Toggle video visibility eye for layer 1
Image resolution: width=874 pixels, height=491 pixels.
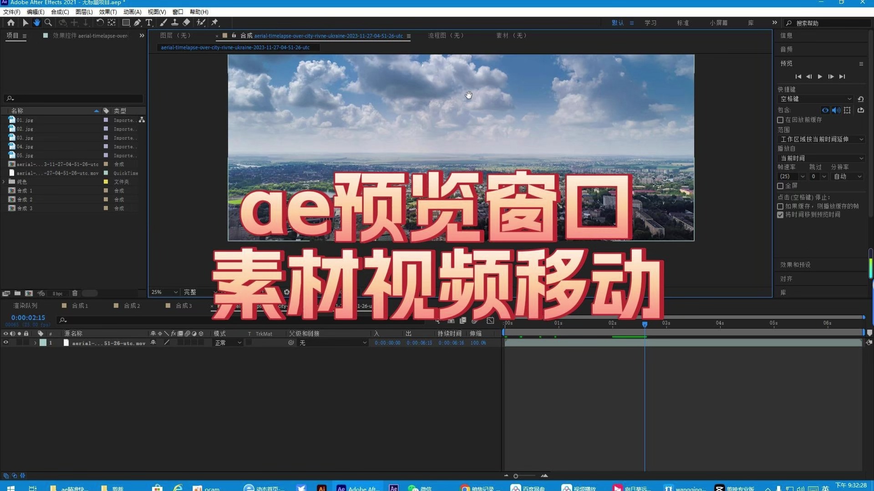click(x=6, y=342)
